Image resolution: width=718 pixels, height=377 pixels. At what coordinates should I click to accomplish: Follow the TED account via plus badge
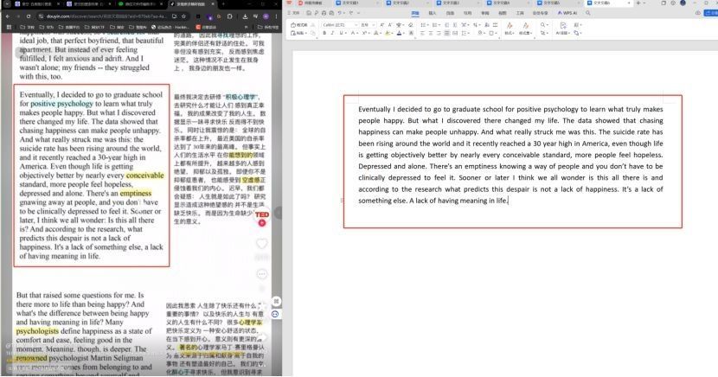261,223
